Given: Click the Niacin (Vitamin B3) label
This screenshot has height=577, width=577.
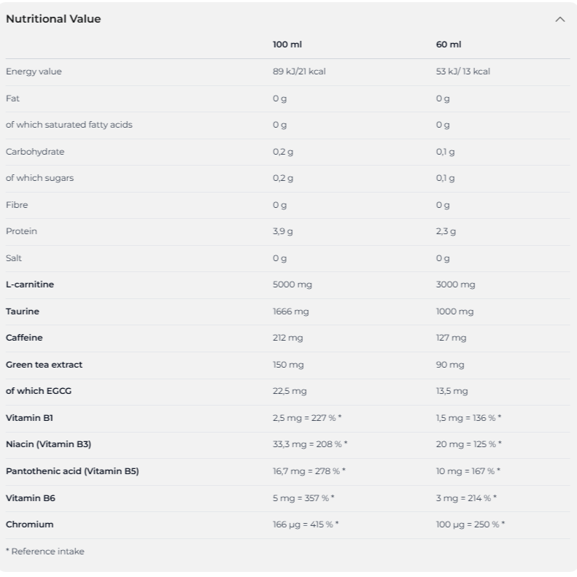Looking at the screenshot, I should (x=48, y=444).
